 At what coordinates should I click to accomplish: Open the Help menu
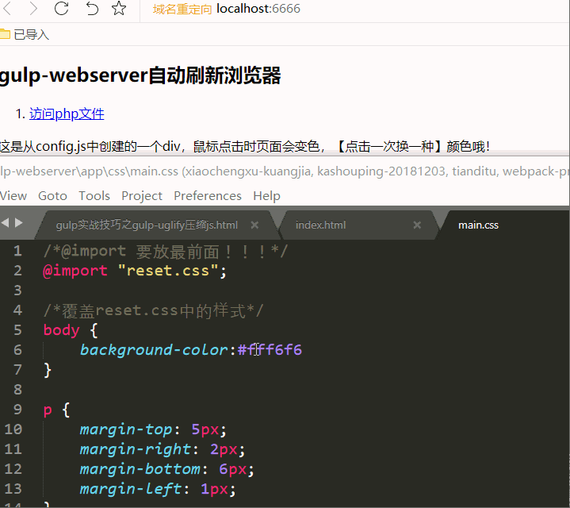click(x=267, y=196)
